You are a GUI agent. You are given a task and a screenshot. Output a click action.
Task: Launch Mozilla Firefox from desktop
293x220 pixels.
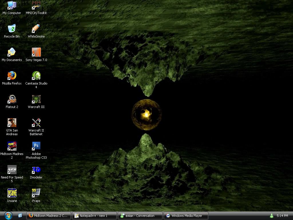click(x=12, y=76)
